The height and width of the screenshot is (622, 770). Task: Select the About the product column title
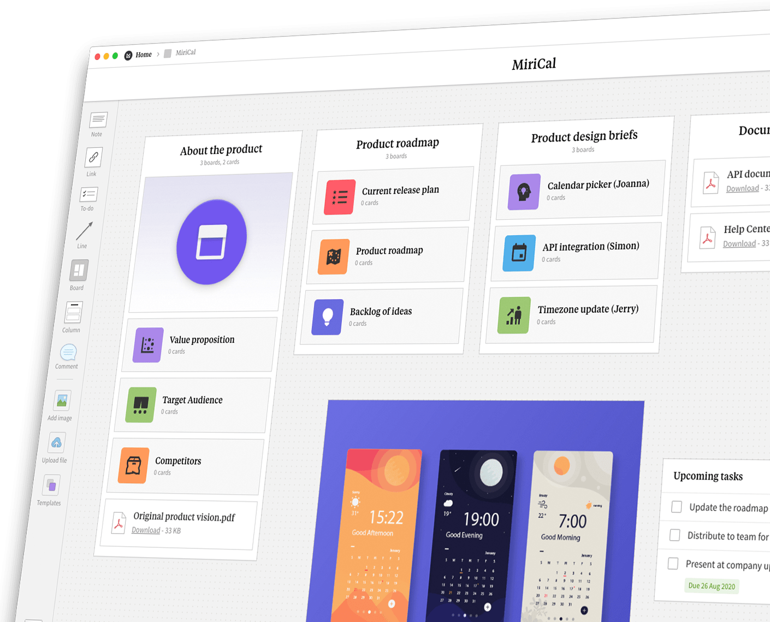click(221, 150)
